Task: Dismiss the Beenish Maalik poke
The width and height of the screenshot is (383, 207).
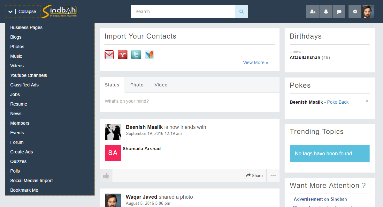Action: click(367, 101)
